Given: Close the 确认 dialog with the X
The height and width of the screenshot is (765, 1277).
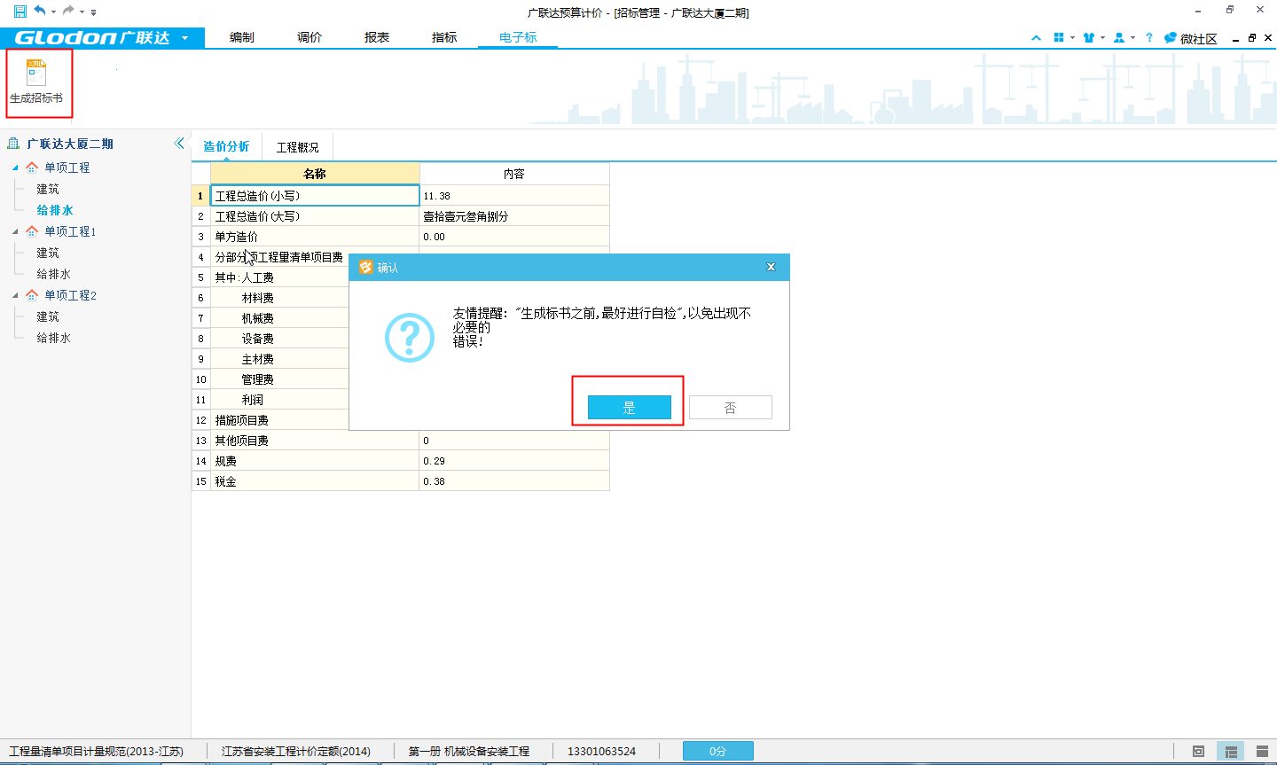Looking at the screenshot, I should [771, 267].
